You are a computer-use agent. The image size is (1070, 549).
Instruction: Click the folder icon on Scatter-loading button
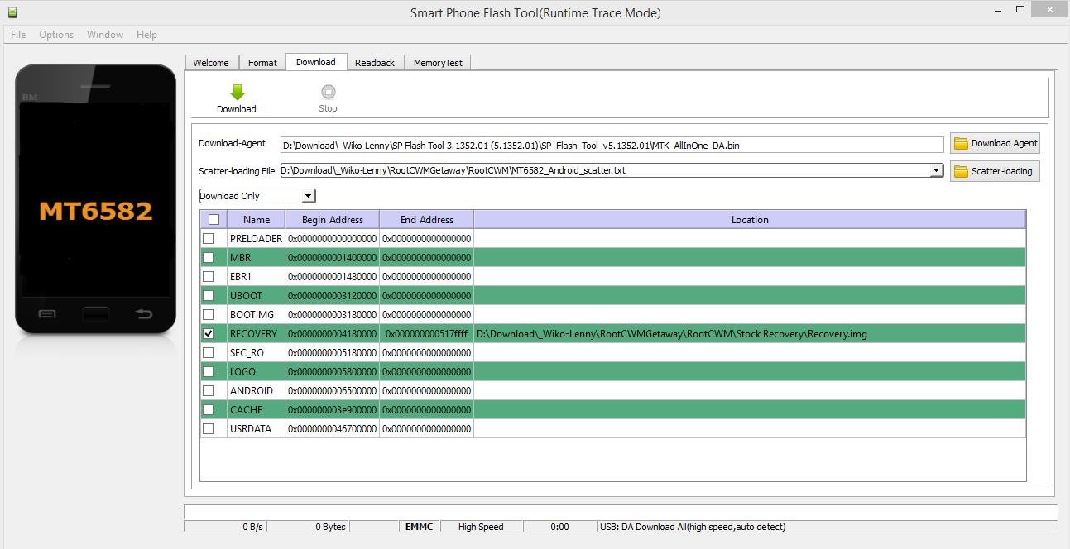961,171
